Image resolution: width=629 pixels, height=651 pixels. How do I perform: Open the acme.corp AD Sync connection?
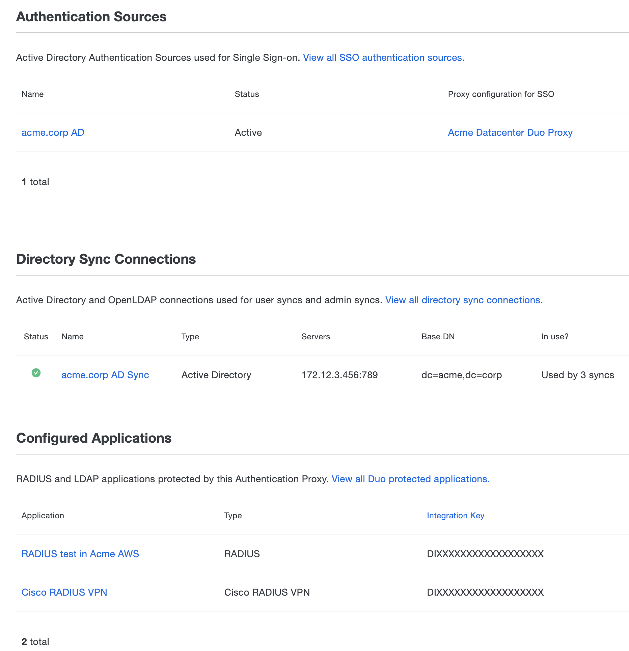tap(105, 375)
